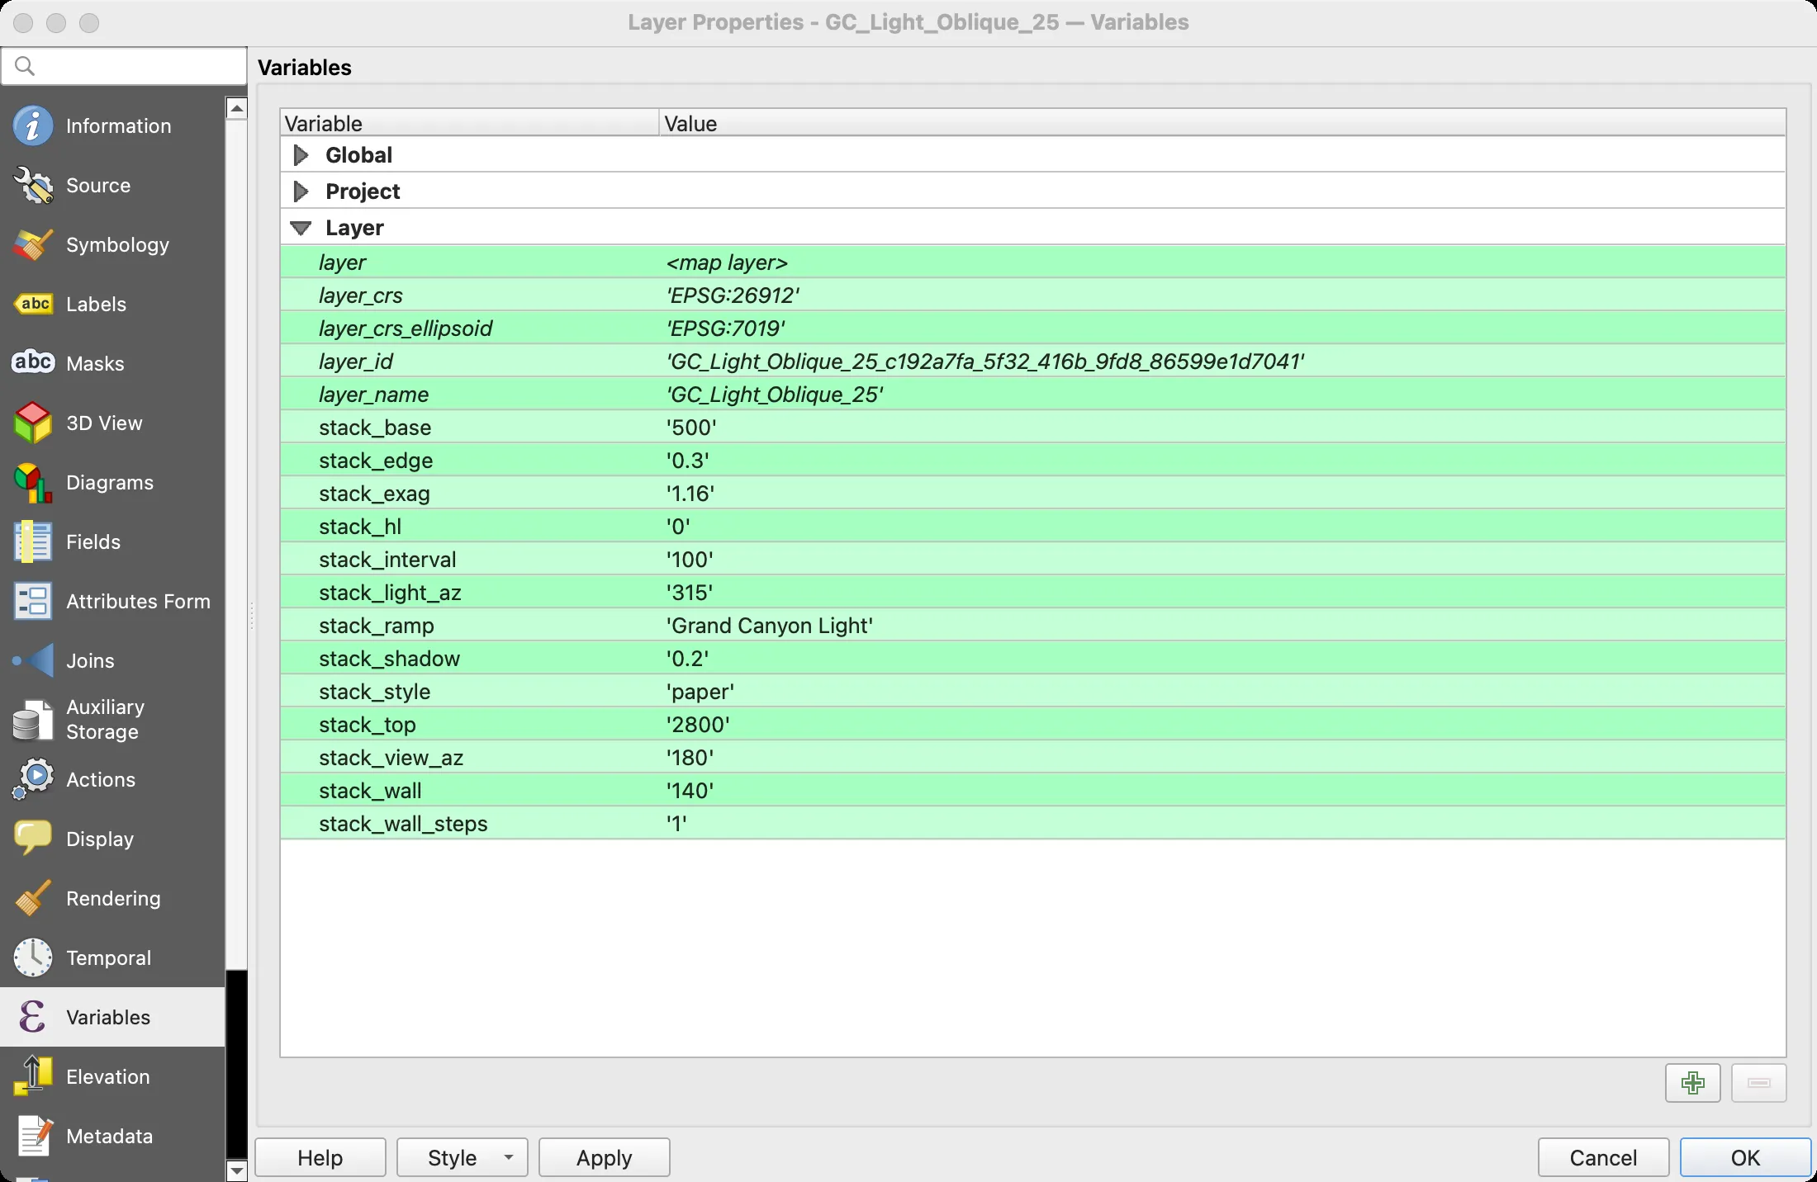This screenshot has height=1182, width=1817.
Task: Click the Value column header
Action: 1222,123
